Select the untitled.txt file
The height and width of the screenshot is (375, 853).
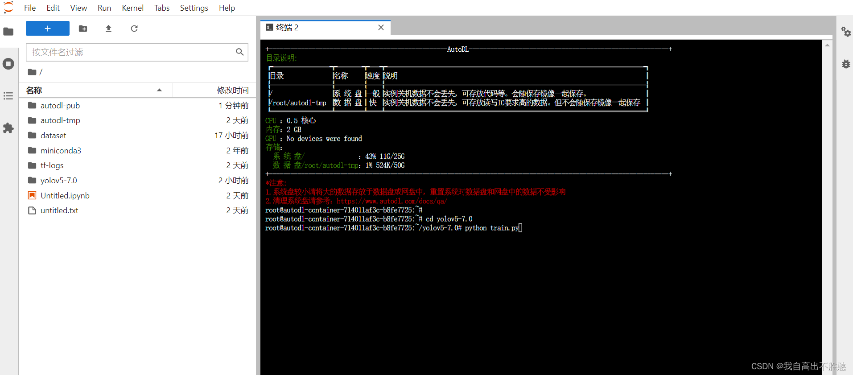137,210
